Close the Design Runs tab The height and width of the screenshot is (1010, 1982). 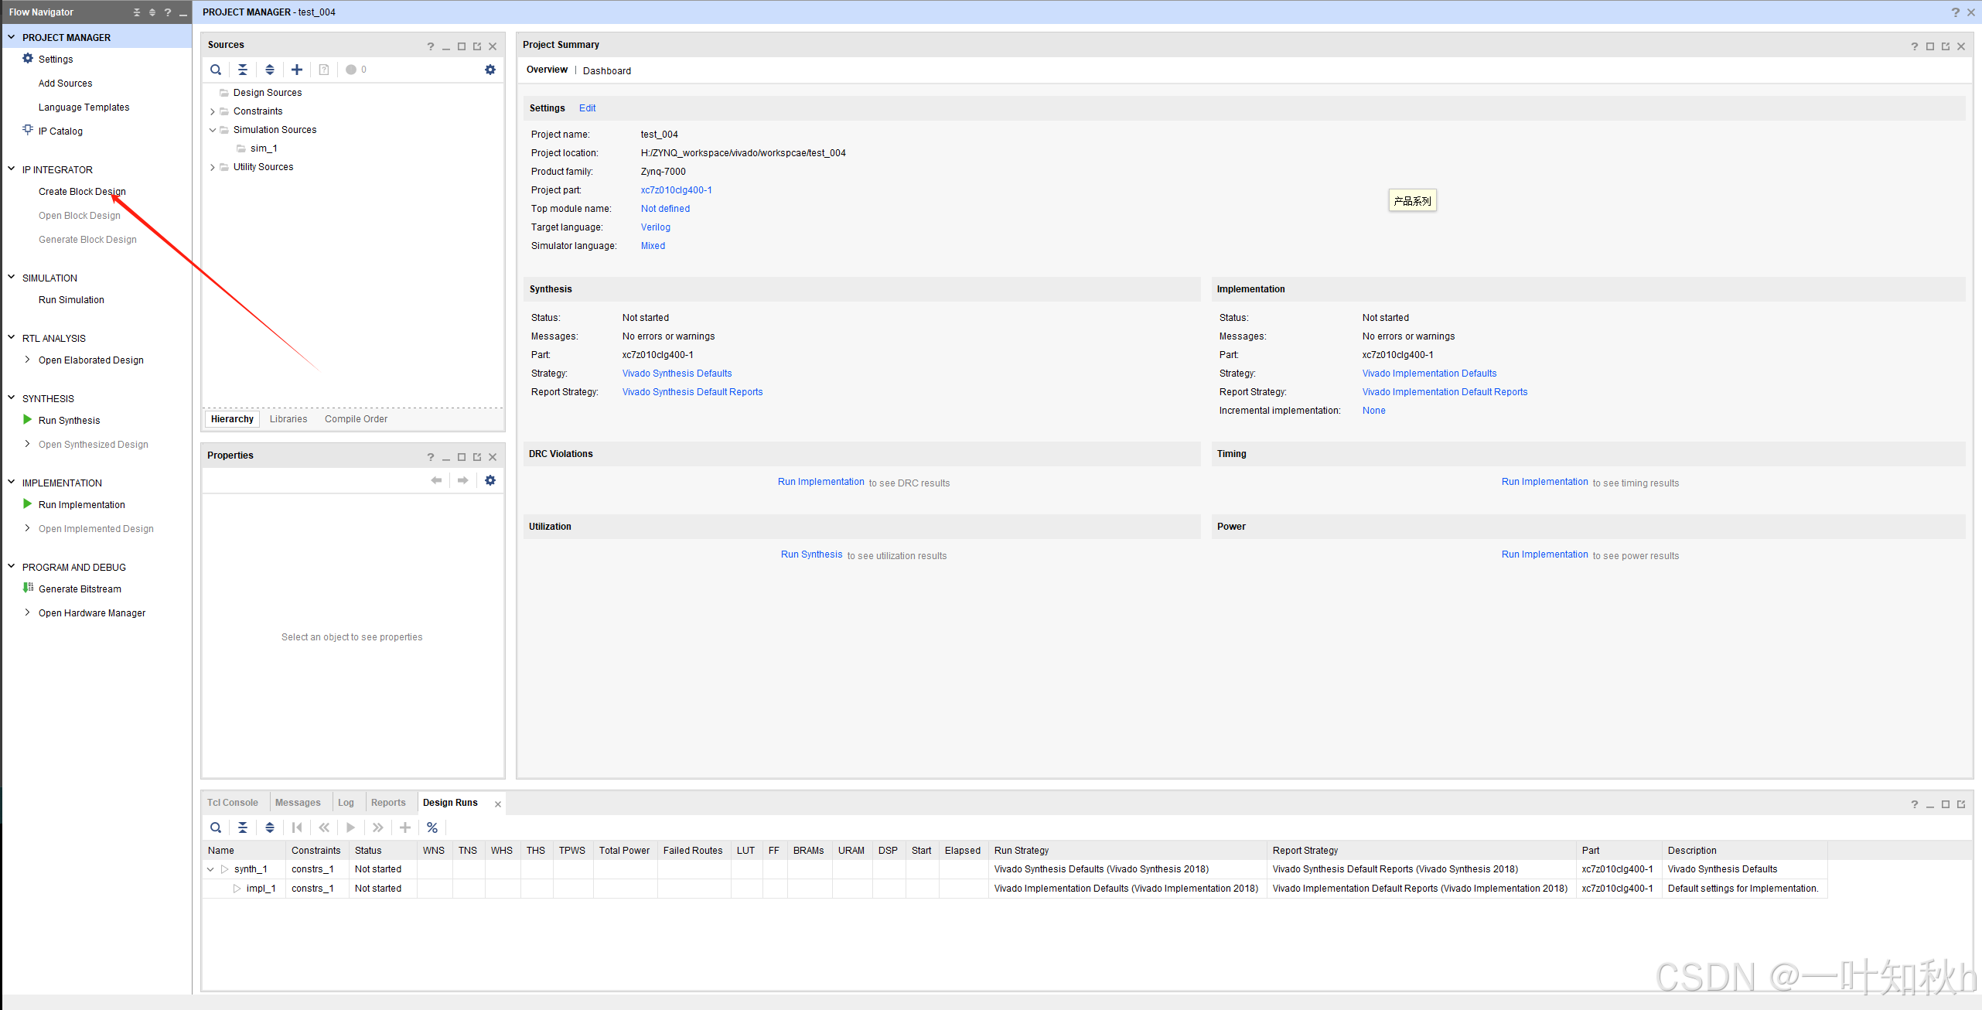[498, 804]
